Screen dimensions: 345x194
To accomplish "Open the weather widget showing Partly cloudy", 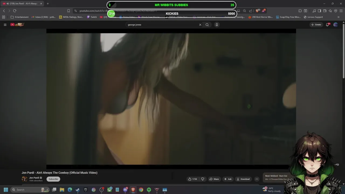I will point(272,190).
